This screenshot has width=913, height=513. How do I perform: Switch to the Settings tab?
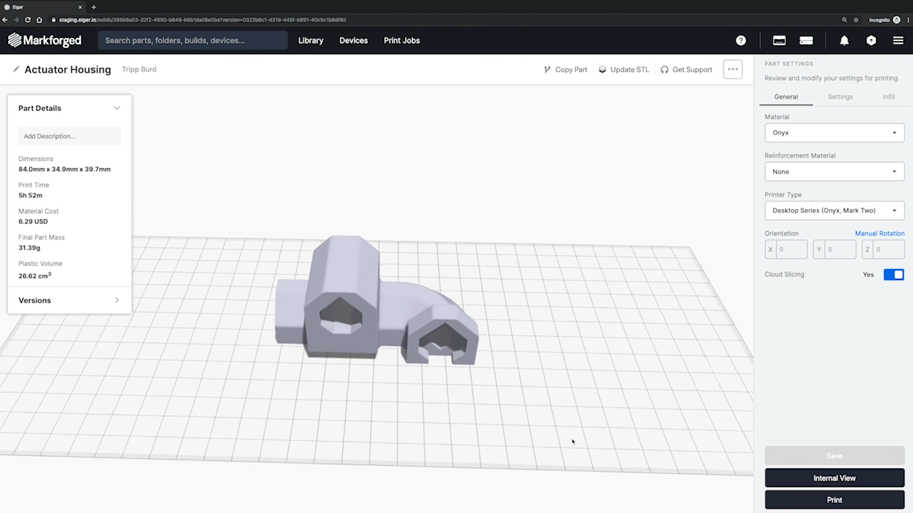point(840,96)
